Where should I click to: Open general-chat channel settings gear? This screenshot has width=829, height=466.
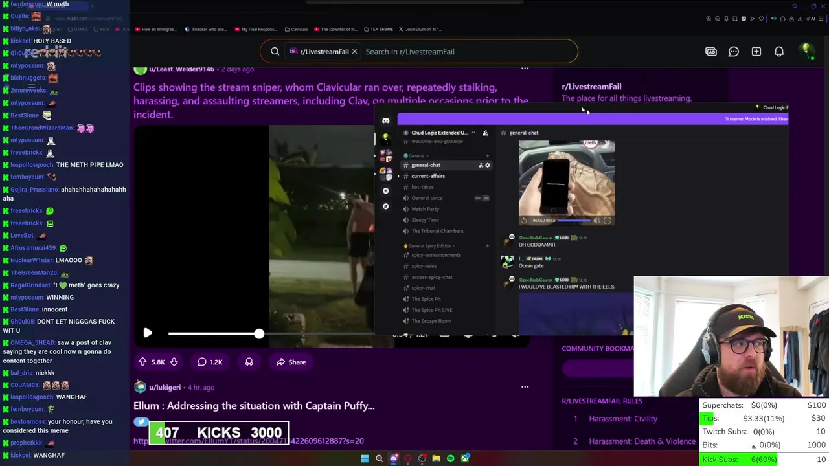pos(488,165)
